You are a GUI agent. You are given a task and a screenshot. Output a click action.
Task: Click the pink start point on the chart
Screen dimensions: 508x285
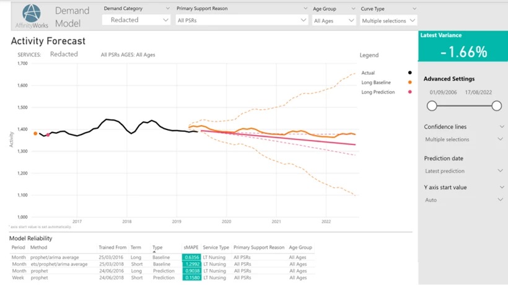(x=48, y=135)
